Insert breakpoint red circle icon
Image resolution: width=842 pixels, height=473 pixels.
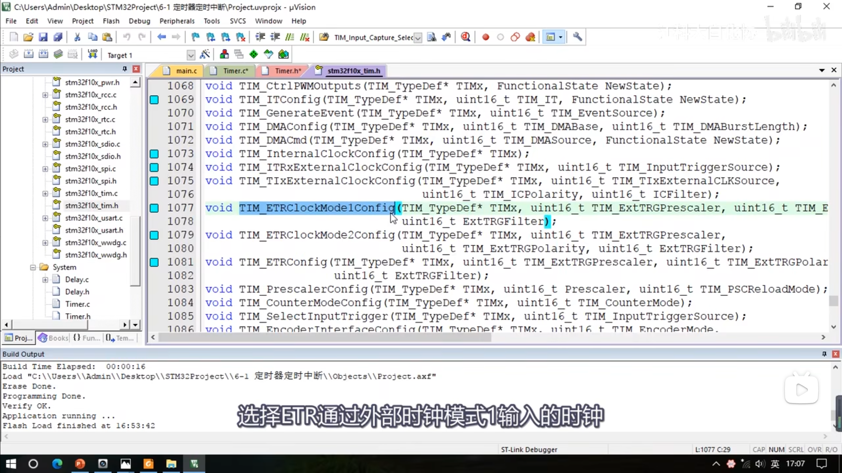coord(485,37)
